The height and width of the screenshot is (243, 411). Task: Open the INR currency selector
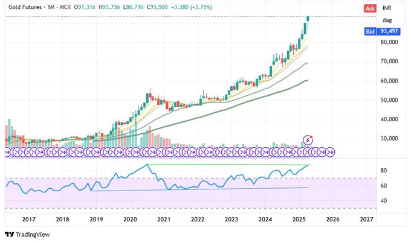coord(387,8)
